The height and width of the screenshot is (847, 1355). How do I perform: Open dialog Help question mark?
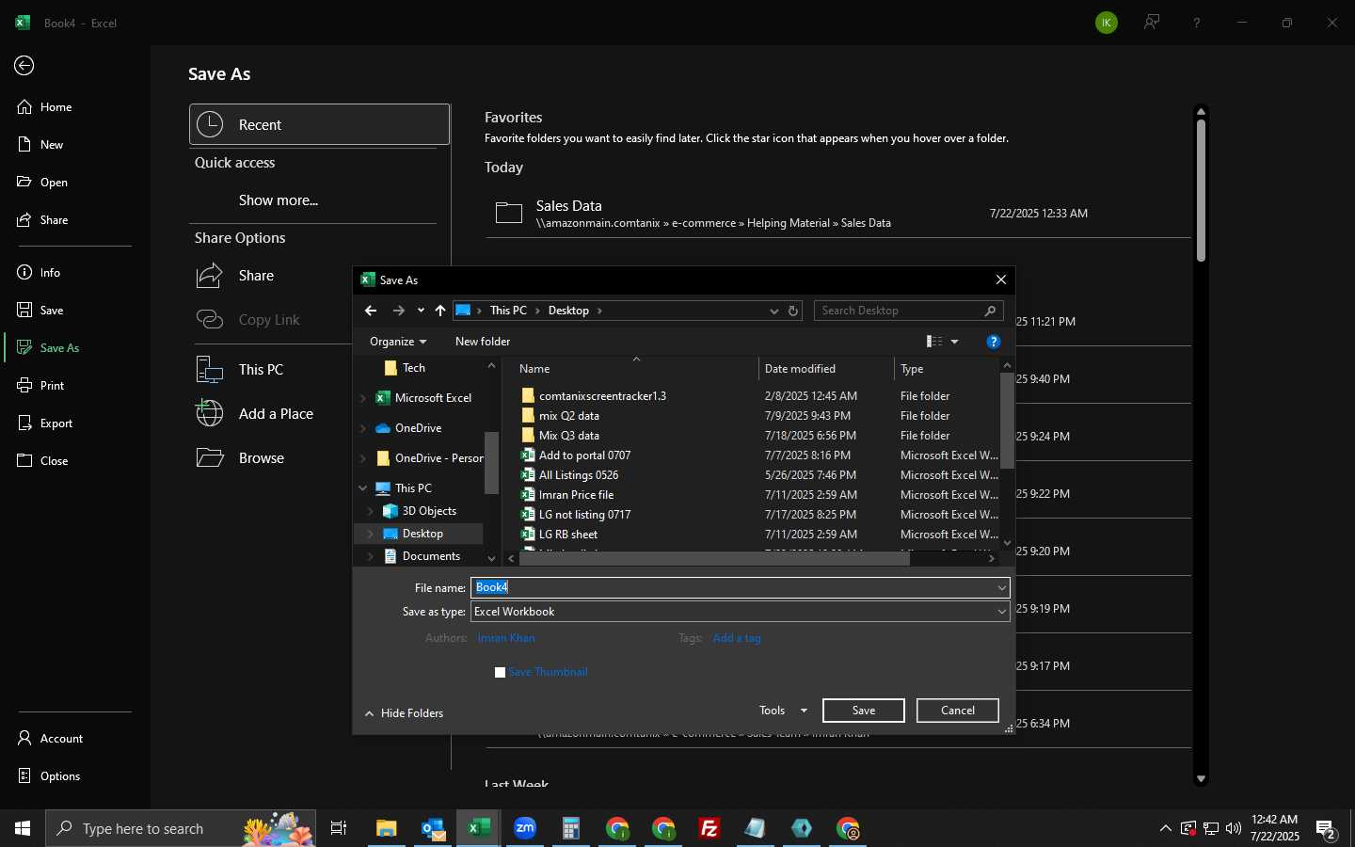pyautogui.click(x=994, y=342)
